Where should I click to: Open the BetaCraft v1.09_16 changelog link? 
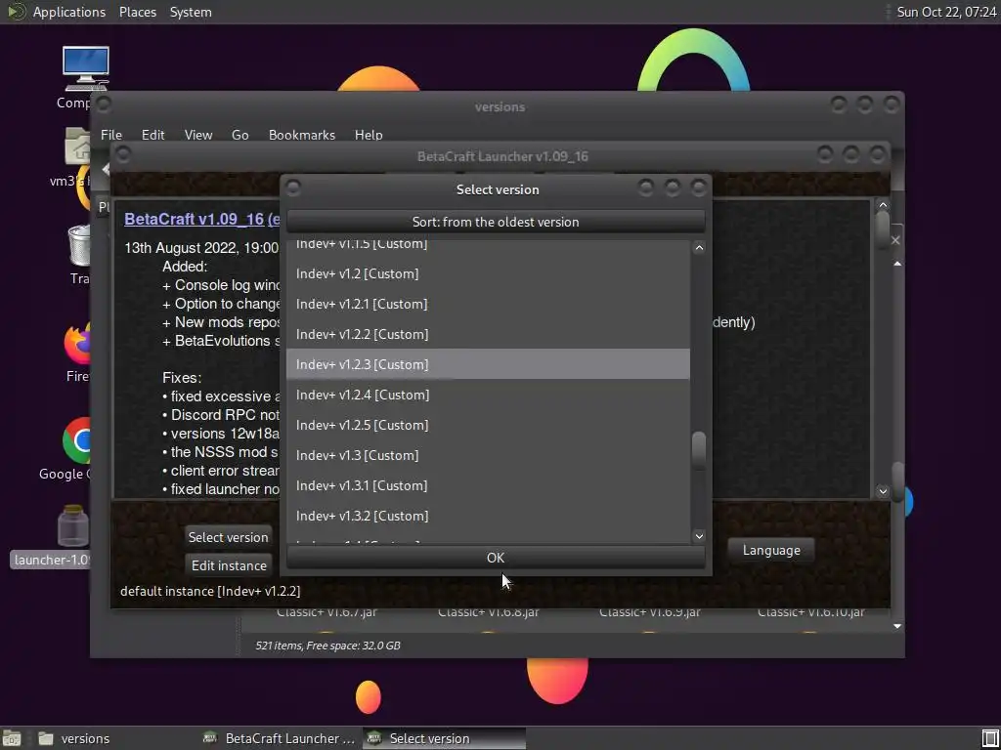point(194,219)
